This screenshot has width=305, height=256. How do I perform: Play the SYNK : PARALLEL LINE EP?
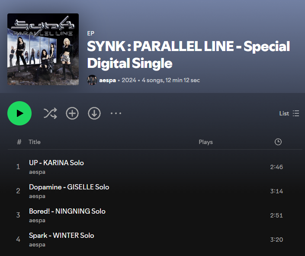pyautogui.click(x=19, y=113)
